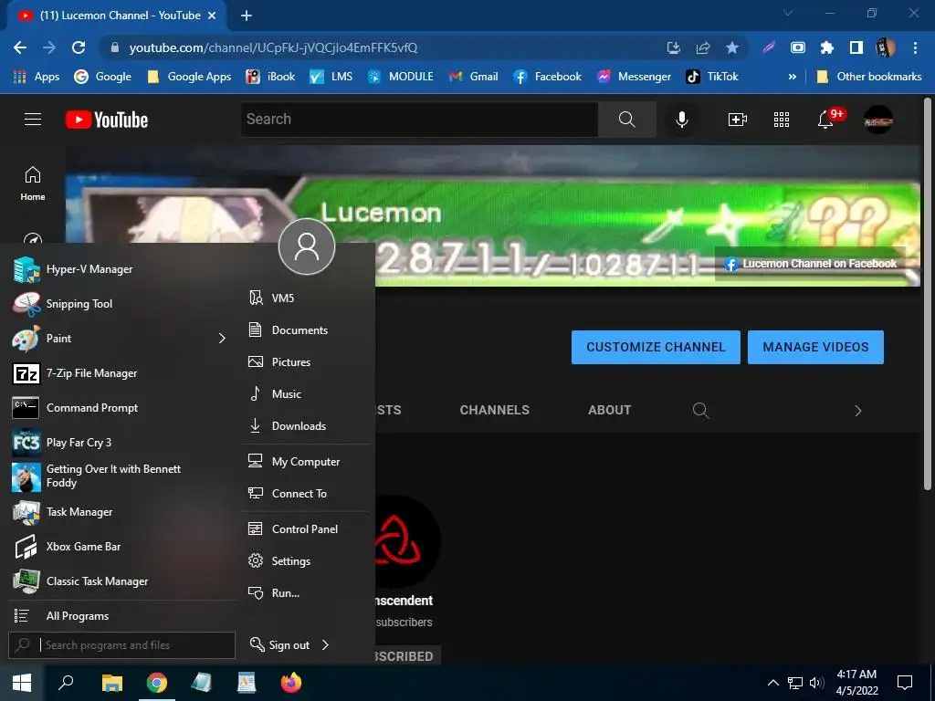
Task: Click the Windows Start button
Action: pos(22,683)
